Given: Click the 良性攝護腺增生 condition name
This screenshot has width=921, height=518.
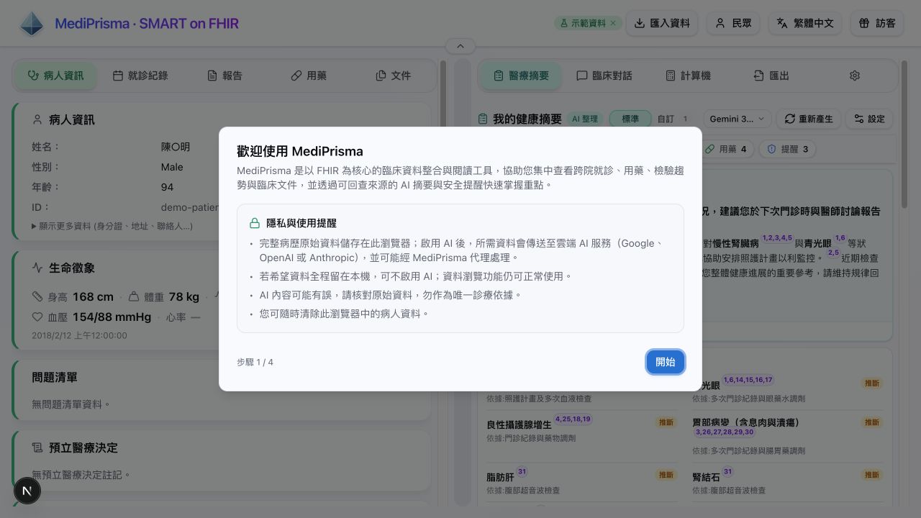Looking at the screenshot, I should point(519,424).
